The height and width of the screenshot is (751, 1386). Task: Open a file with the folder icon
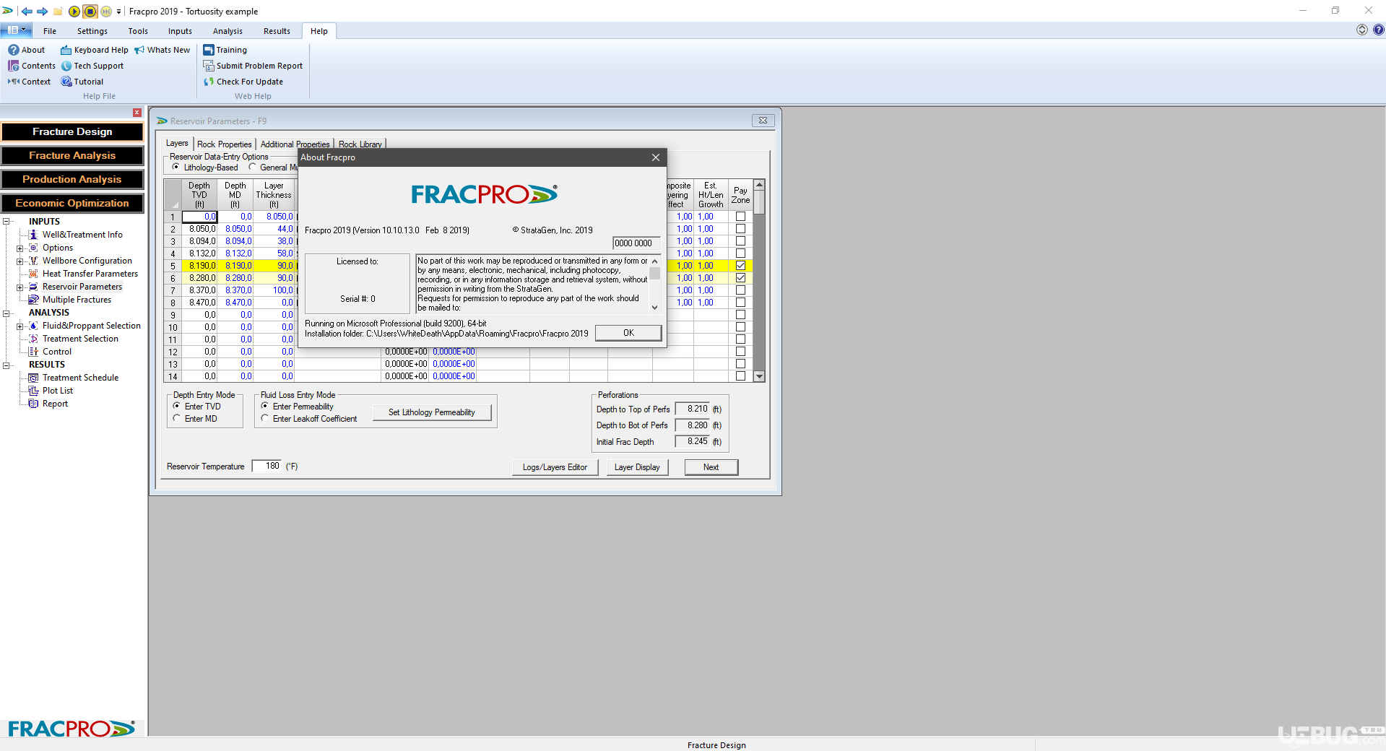(58, 11)
